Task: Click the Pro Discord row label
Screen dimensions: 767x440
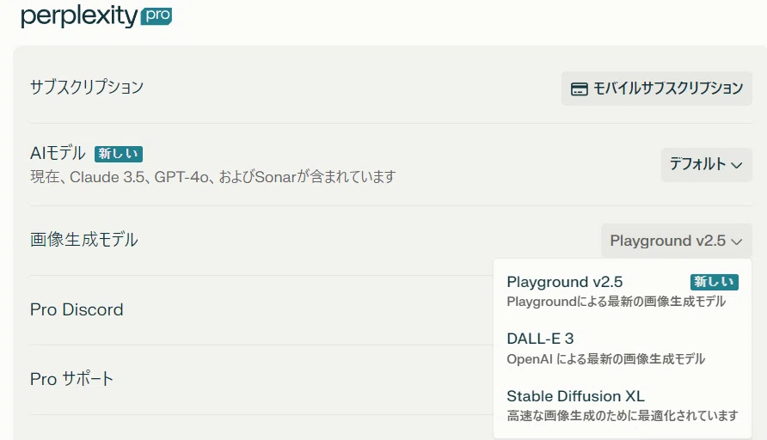Action: click(x=77, y=309)
